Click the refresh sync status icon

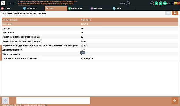pyautogui.click(x=152, y=3)
